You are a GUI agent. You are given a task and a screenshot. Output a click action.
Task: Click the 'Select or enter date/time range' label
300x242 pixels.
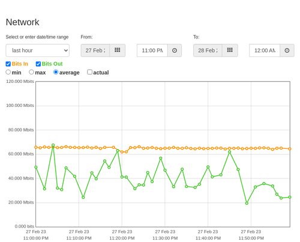click(37, 37)
